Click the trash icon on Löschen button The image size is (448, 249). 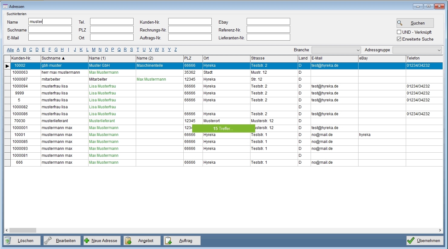[x=8, y=241]
